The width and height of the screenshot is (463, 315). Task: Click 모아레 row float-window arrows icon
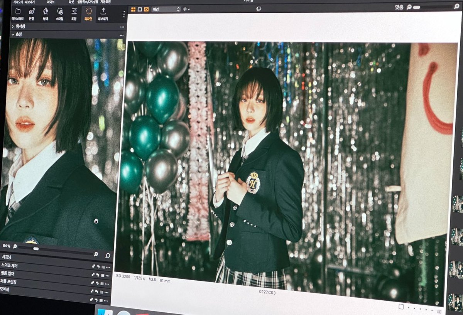point(92,299)
